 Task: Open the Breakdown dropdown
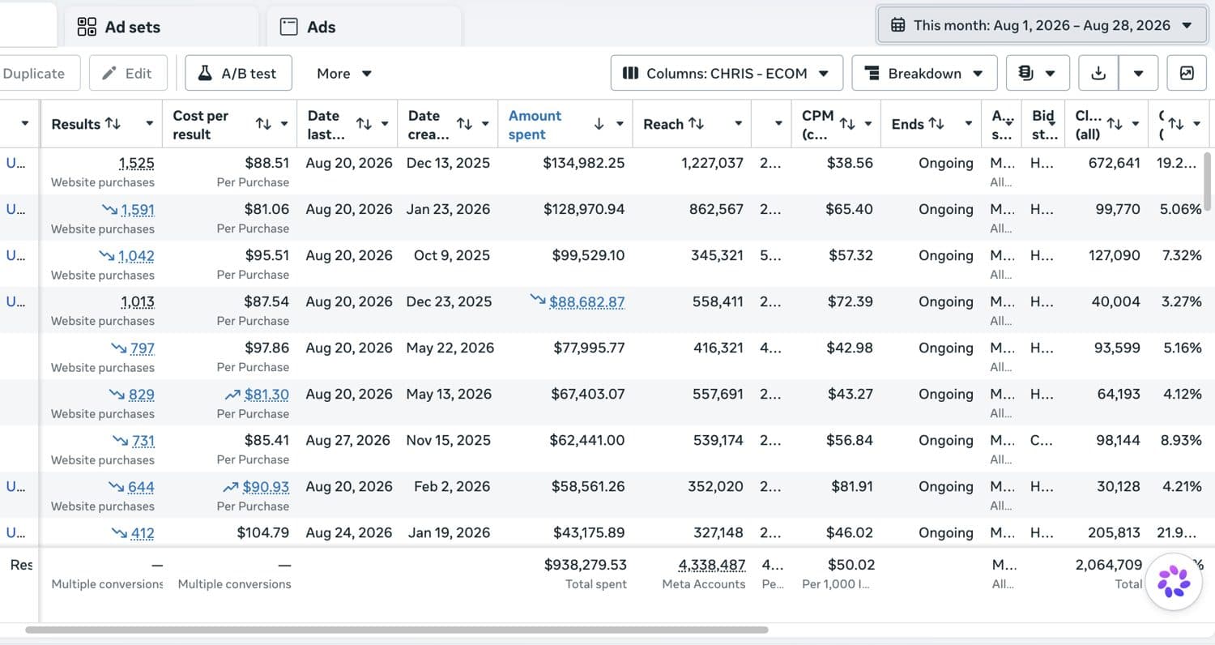click(x=924, y=73)
